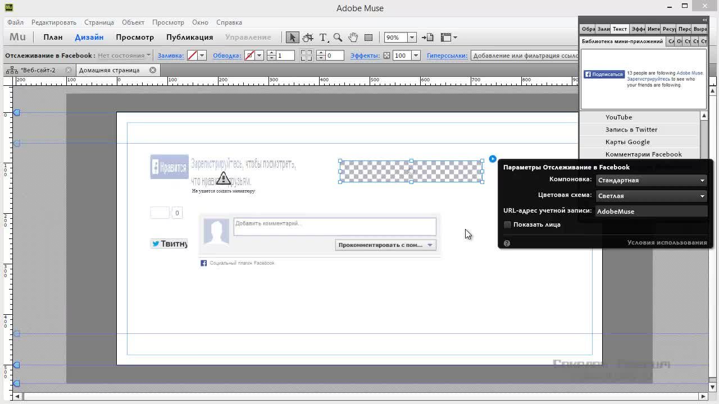Click the help question mark icon

click(x=507, y=243)
